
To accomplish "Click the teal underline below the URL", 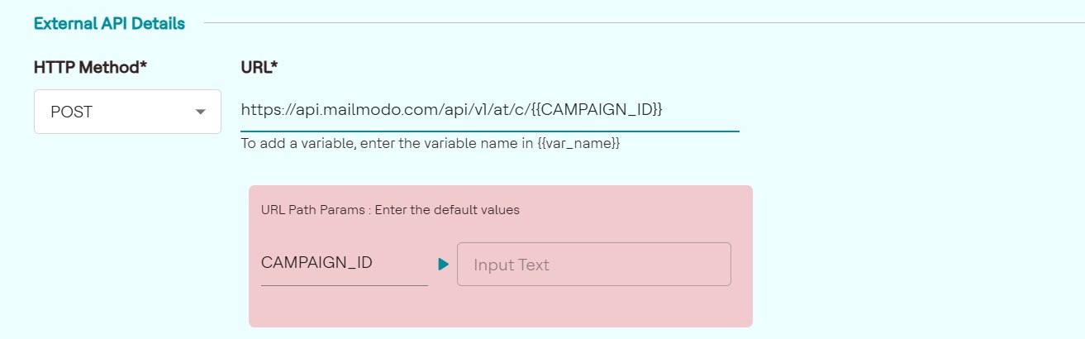I will pos(489,131).
